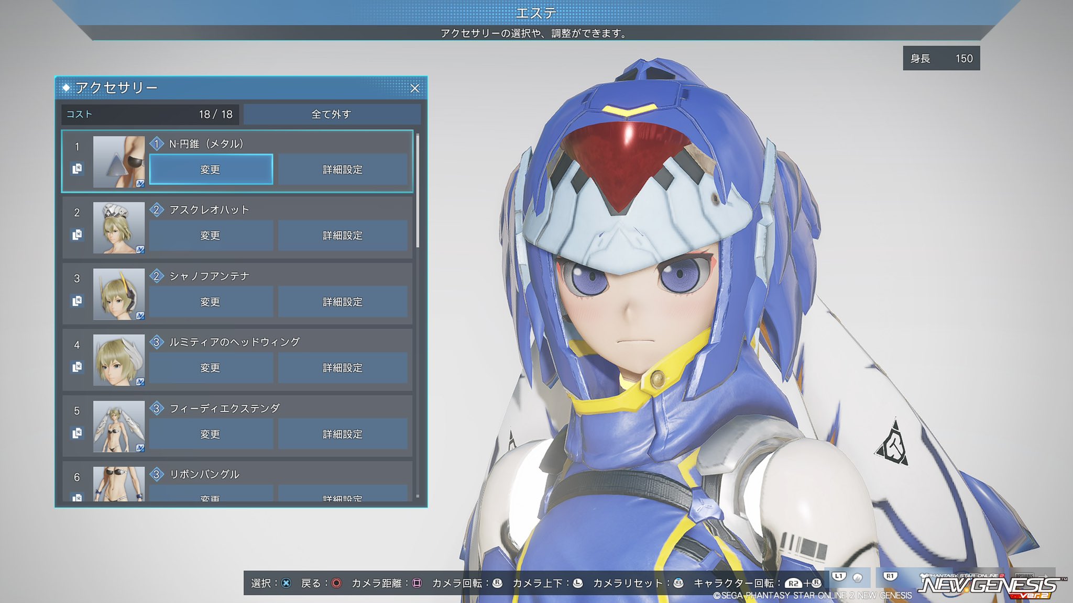Click the cost 1 diamond badge for N-円錐

(x=156, y=143)
